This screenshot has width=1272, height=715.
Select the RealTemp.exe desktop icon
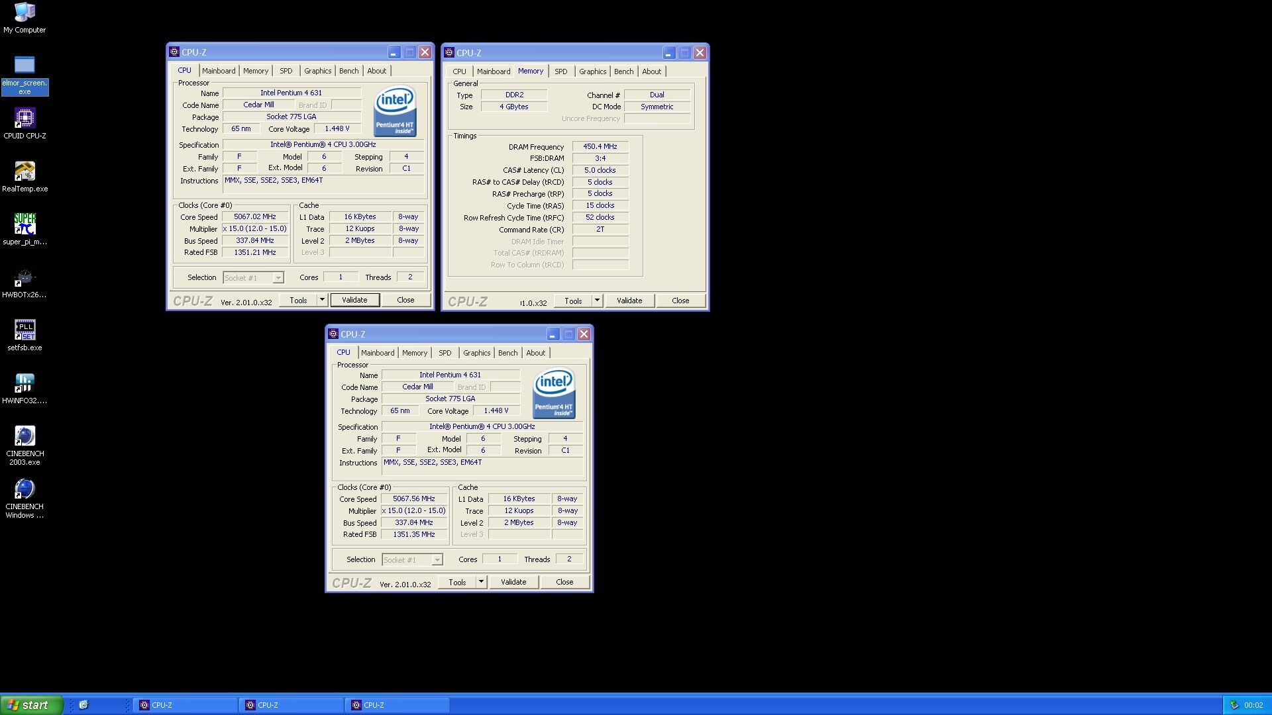tap(25, 177)
